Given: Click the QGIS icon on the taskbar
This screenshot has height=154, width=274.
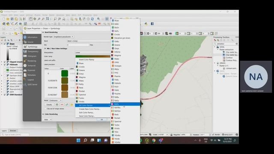Looking at the screenshot, I should pyautogui.click(x=147, y=140).
